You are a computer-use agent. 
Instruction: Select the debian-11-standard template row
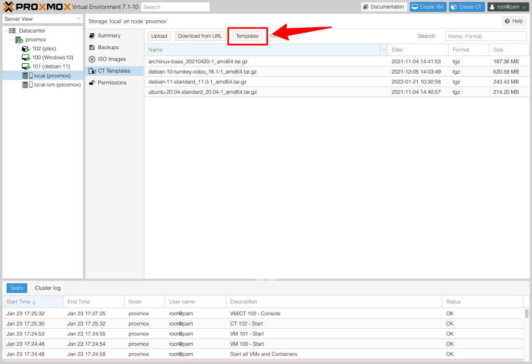(337, 82)
